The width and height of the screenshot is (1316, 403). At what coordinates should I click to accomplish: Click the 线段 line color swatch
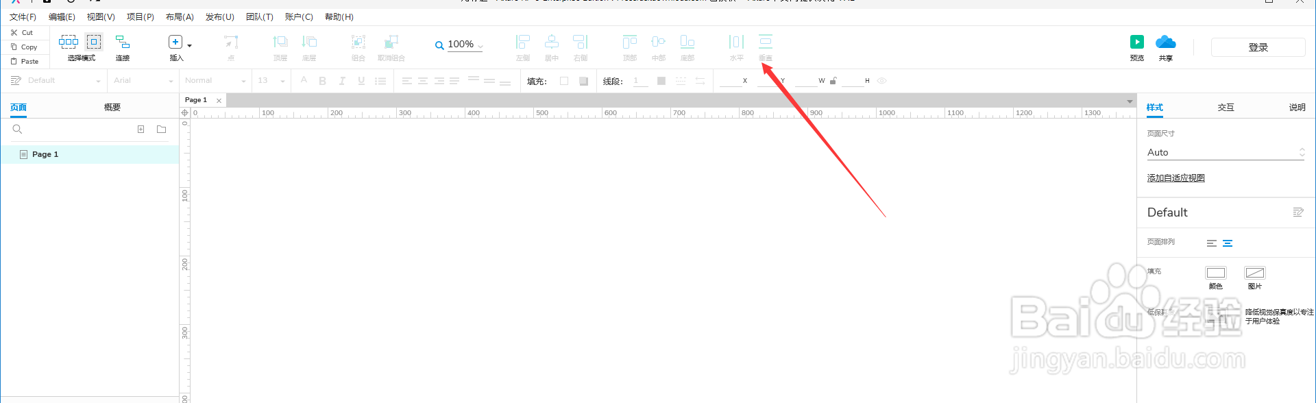(661, 81)
